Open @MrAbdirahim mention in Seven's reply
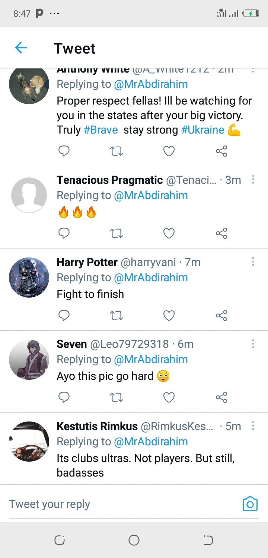The width and height of the screenshot is (268, 558). 151,359
